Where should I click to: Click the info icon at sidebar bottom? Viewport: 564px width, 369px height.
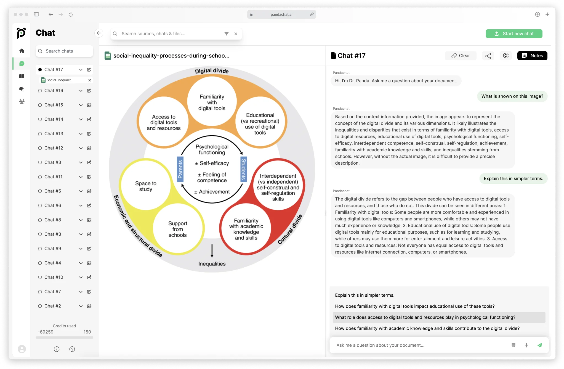(x=57, y=349)
